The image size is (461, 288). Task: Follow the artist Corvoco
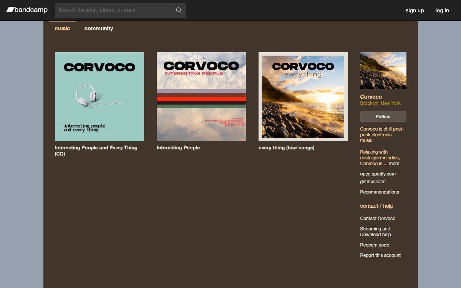click(383, 116)
